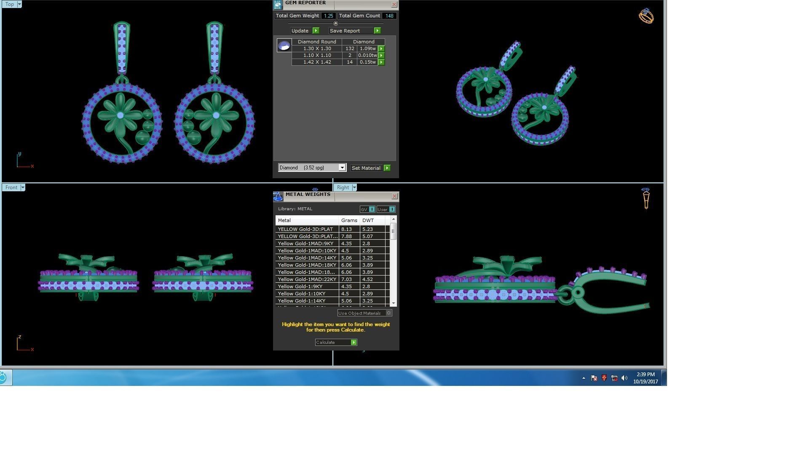Click the Diamond Round header cell

coord(317,42)
